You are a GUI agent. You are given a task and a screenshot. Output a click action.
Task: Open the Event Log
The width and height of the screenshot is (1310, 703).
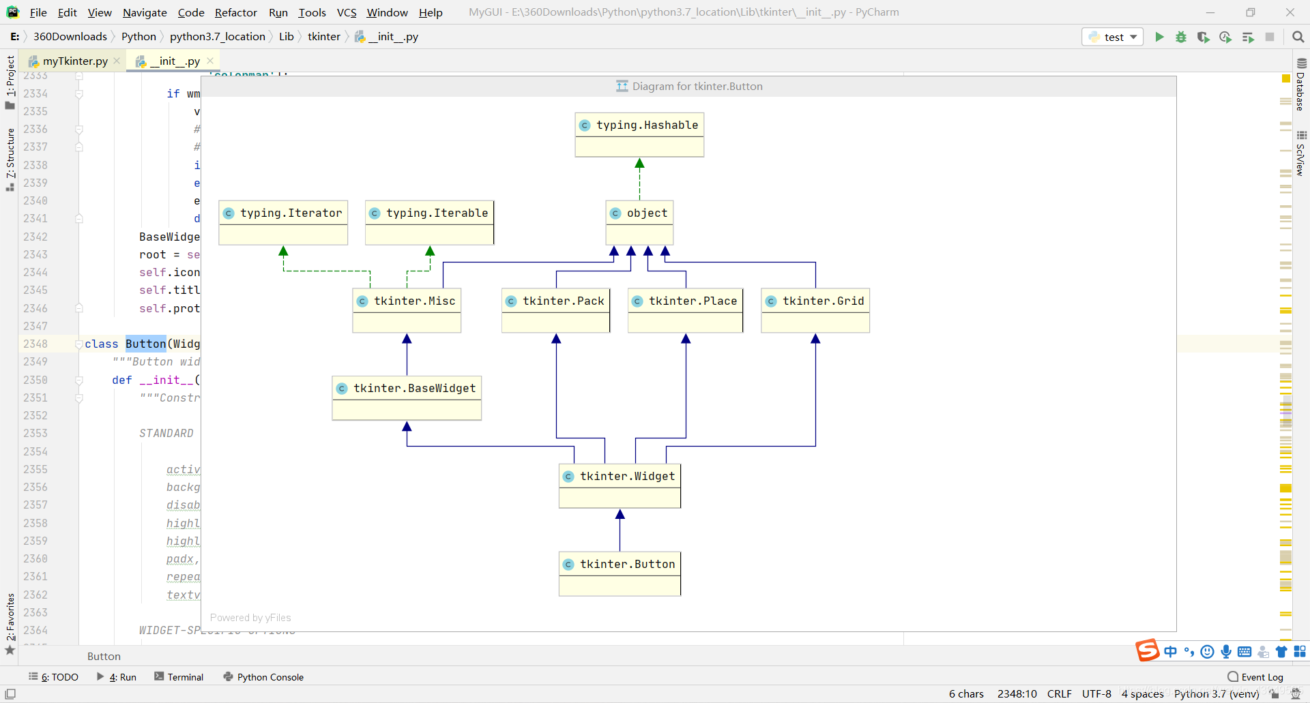1255,677
